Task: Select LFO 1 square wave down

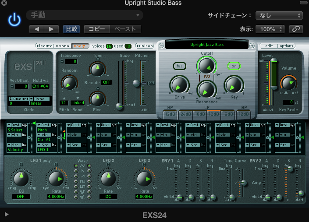Action: pyautogui.click(x=76, y=187)
